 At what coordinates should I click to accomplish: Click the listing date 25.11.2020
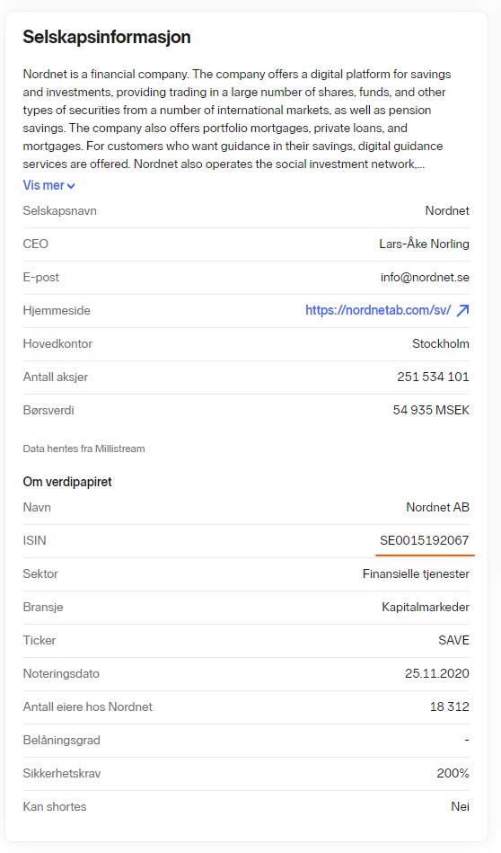coord(437,673)
